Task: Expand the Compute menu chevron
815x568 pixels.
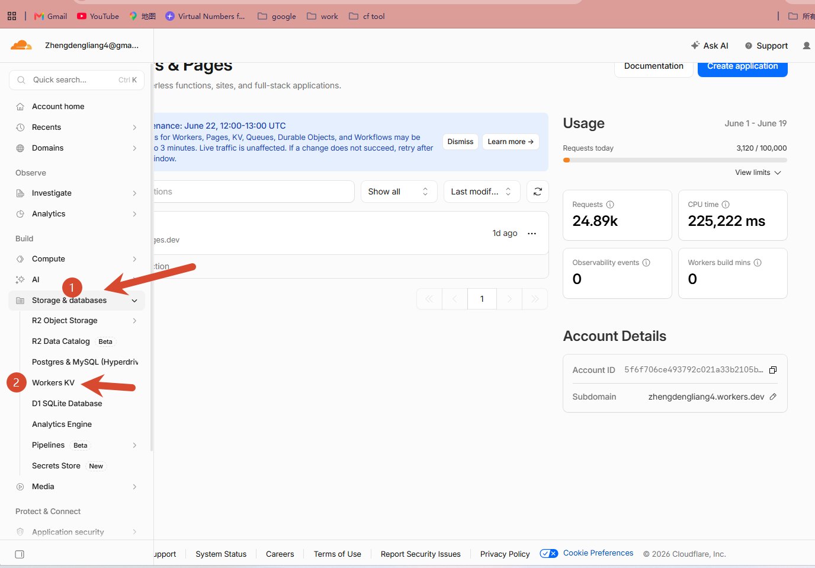Action: (134, 259)
